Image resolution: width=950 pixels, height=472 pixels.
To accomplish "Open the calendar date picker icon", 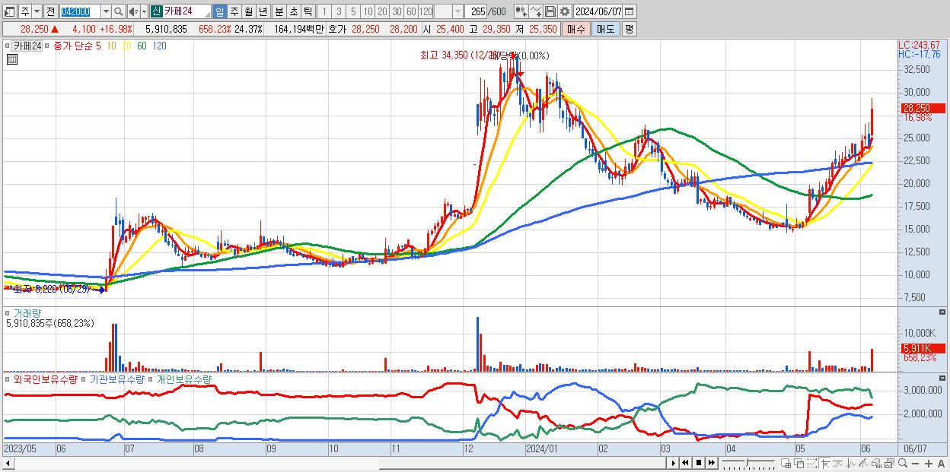I will pos(629,11).
